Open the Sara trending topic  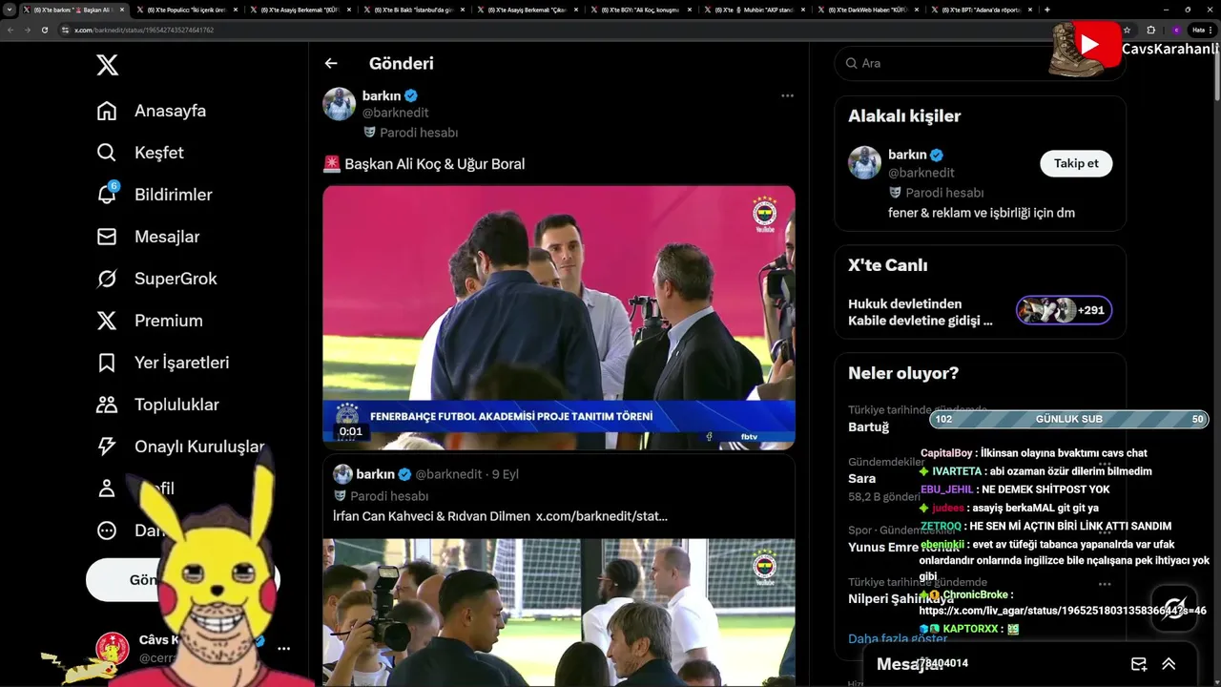[x=861, y=478]
